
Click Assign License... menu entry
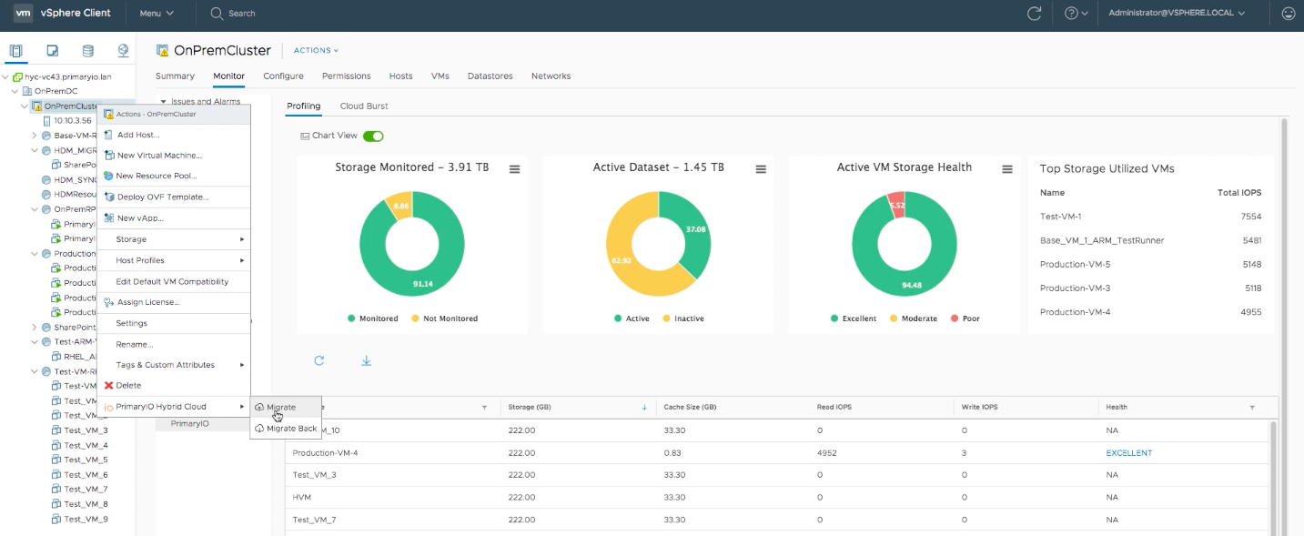tap(174, 302)
